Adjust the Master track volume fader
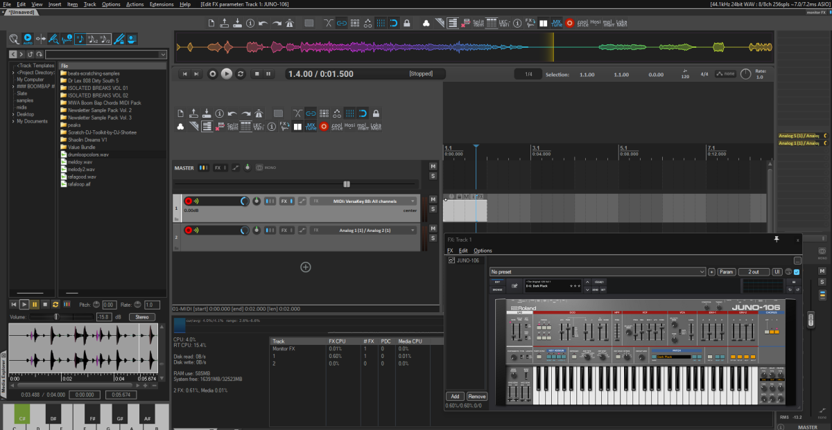This screenshot has width=832, height=430. click(x=347, y=184)
